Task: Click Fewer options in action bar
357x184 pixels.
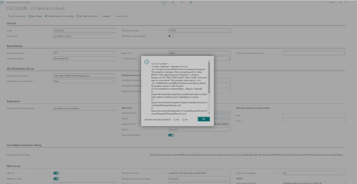Action: pos(122,16)
